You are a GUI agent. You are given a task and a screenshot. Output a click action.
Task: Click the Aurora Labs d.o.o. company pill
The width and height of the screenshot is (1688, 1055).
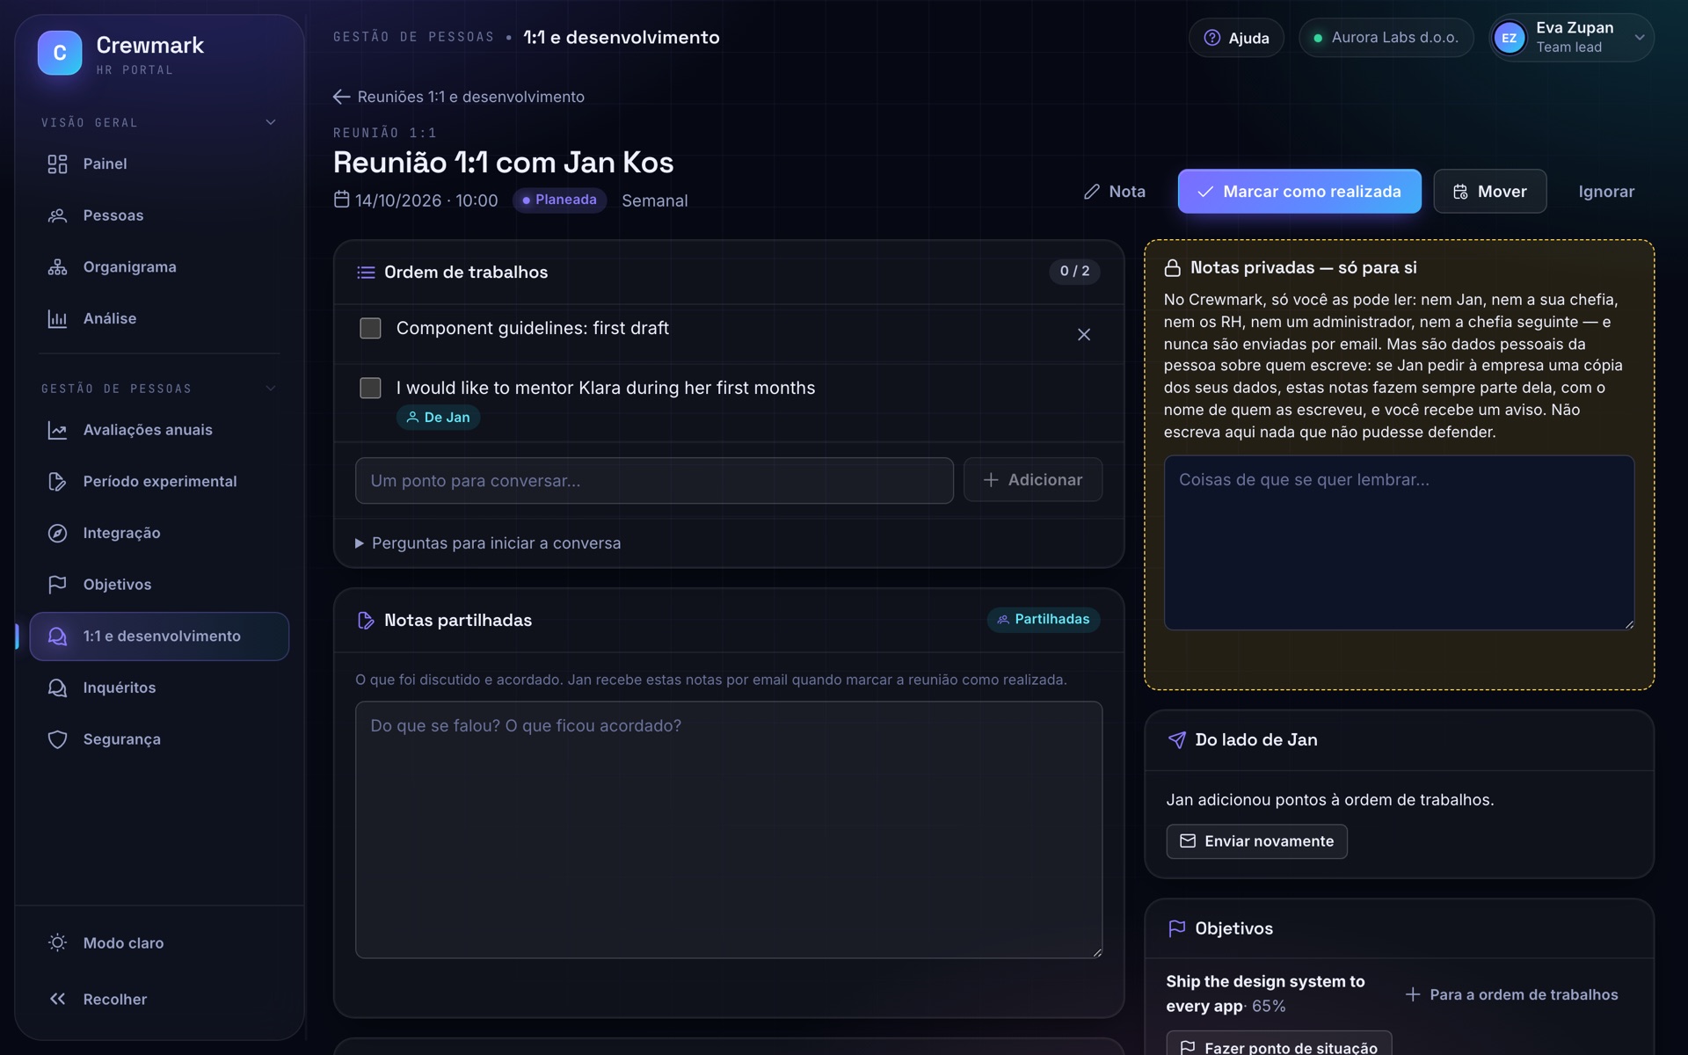pos(1386,38)
